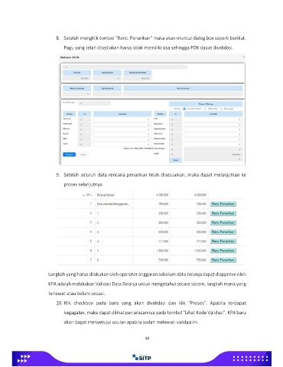Select the third radio option under Dasar Hitung
283x367 pixels.
pos(205,109)
